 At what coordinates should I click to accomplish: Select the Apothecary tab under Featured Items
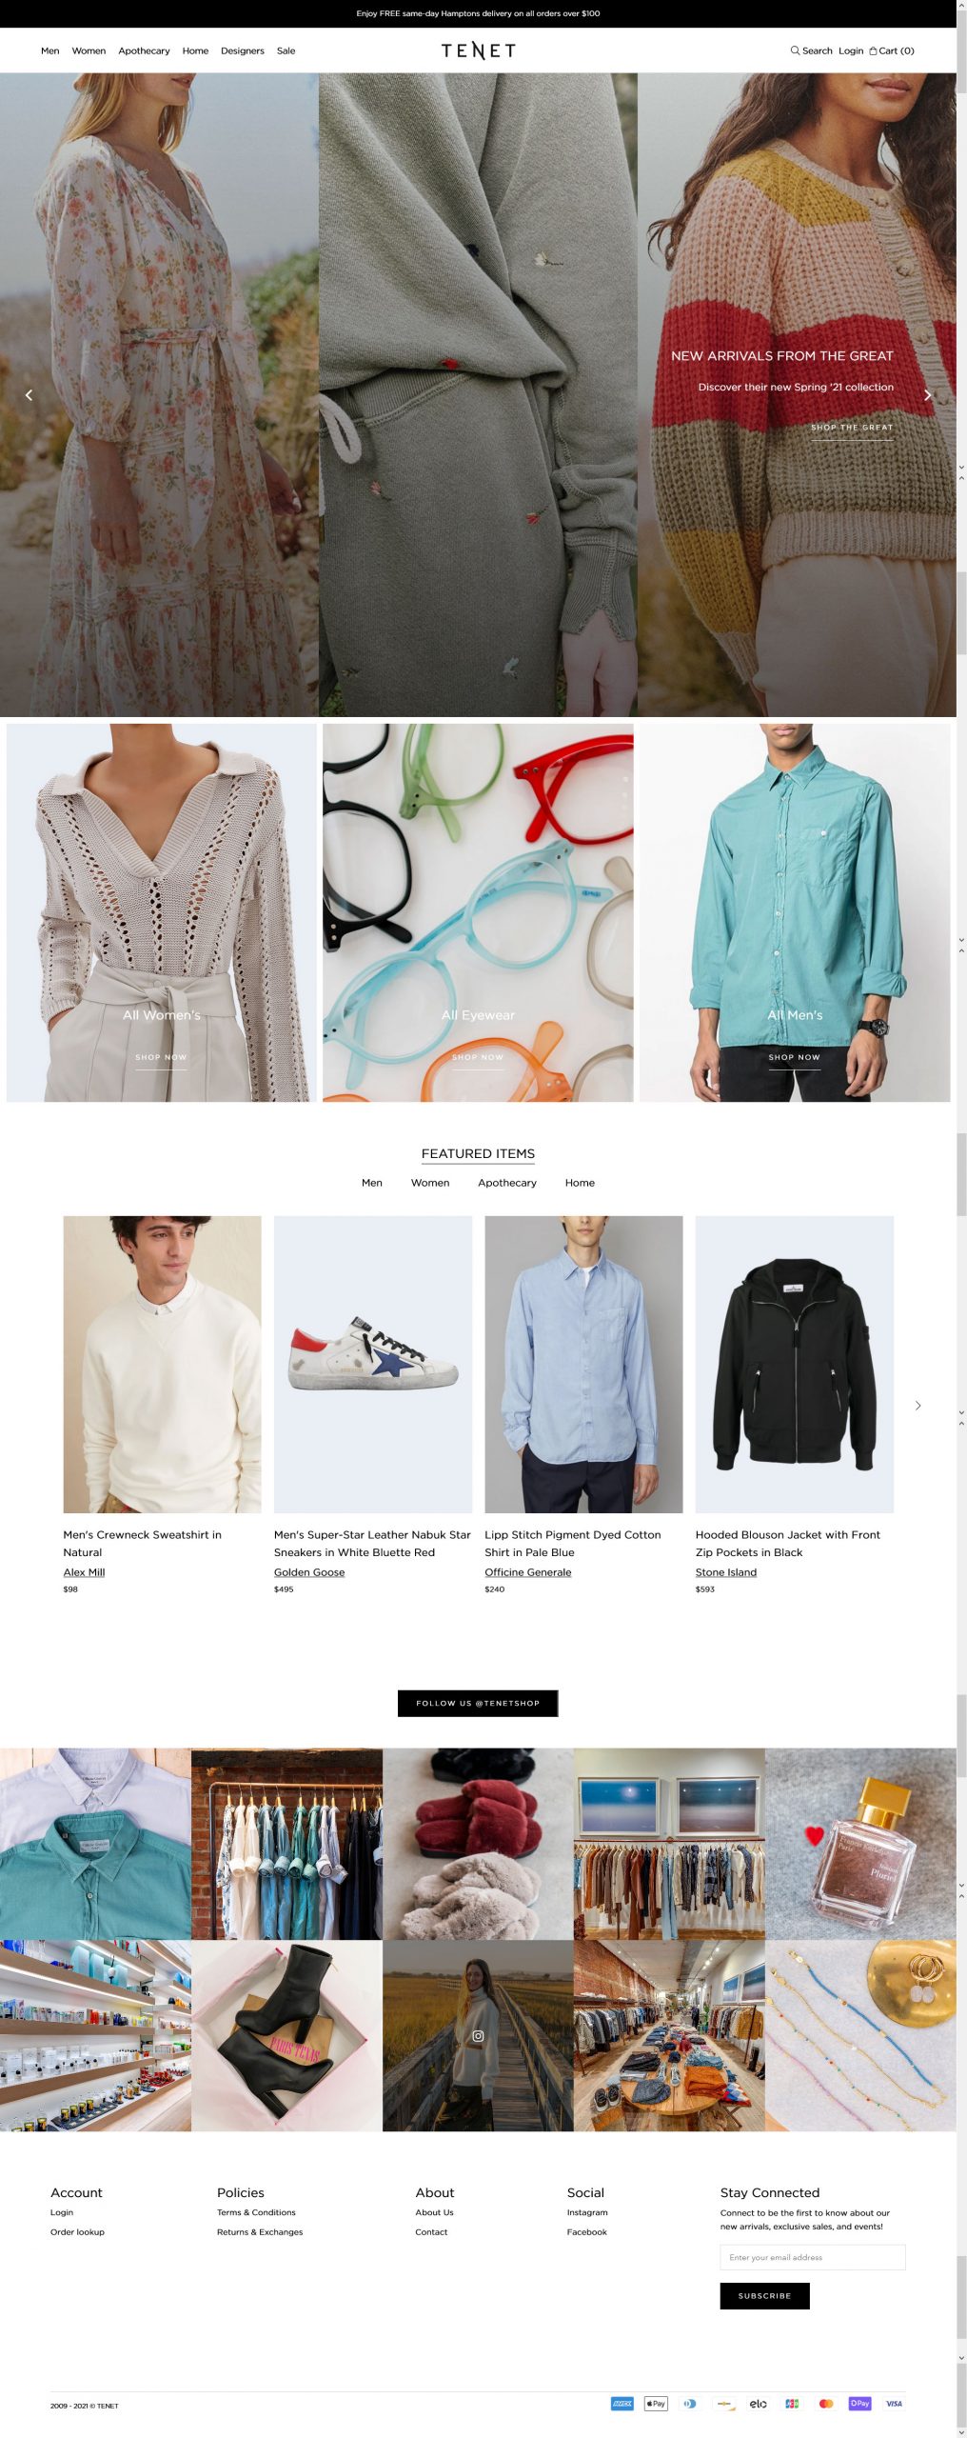point(507,1183)
